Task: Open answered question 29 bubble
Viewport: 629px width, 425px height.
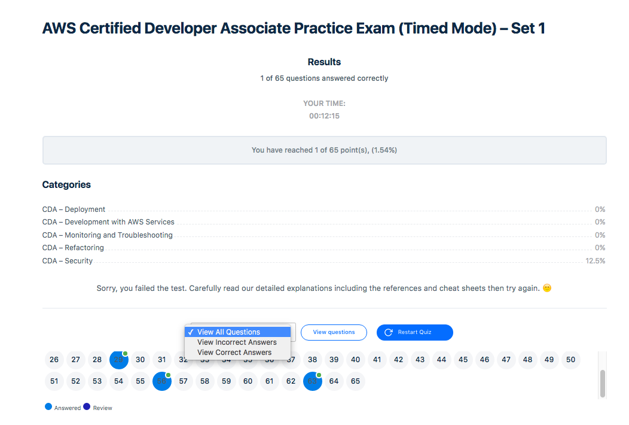Action: tap(119, 360)
